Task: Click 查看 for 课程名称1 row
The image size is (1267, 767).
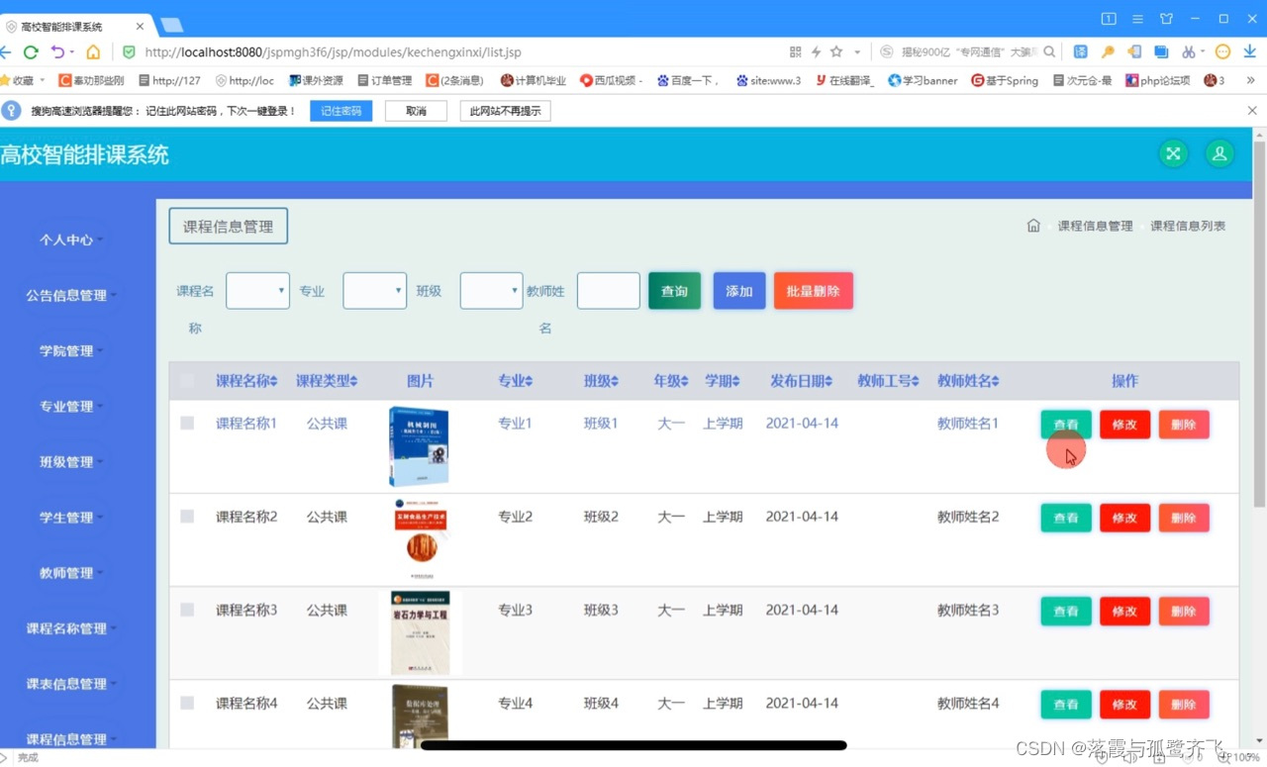Action: click(1066, 425)
